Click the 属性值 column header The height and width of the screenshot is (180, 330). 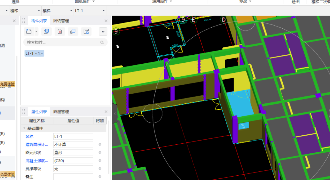[73, 120]
